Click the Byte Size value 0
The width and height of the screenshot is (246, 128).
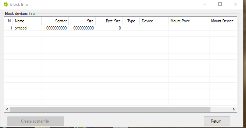pyautogui.click(x=120, y=28)
